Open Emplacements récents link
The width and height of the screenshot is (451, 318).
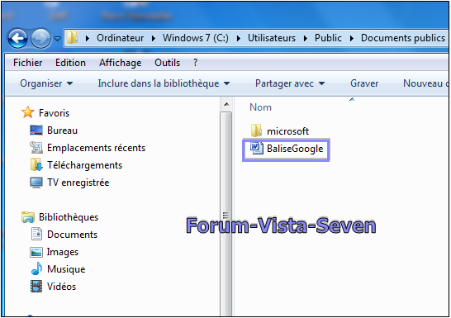(97, 148)
